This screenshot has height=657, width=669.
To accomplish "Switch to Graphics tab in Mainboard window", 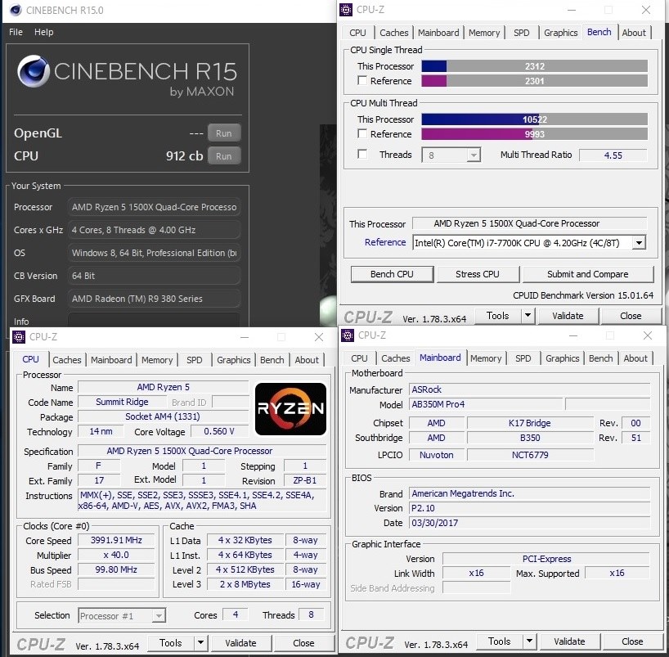I will point(563,358).
